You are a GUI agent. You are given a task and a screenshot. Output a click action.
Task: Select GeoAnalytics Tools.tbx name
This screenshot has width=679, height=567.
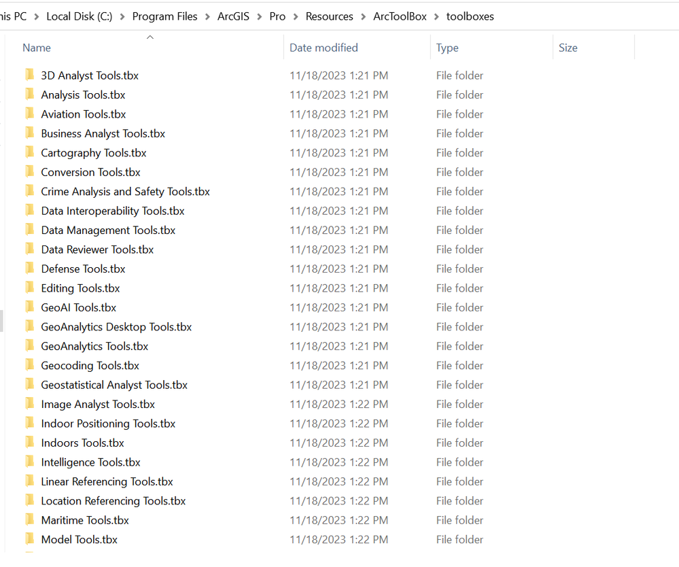94,346
